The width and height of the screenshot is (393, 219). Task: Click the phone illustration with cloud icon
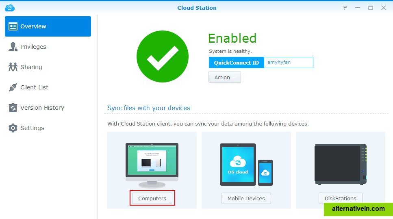tap(265, 173)
